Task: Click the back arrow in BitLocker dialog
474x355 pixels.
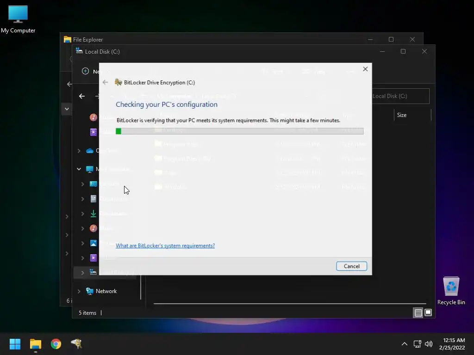Action: pos(105,82)
